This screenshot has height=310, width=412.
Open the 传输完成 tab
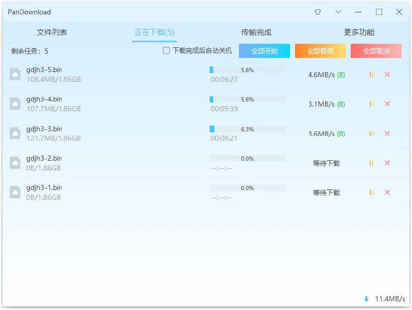coord(256,32)
